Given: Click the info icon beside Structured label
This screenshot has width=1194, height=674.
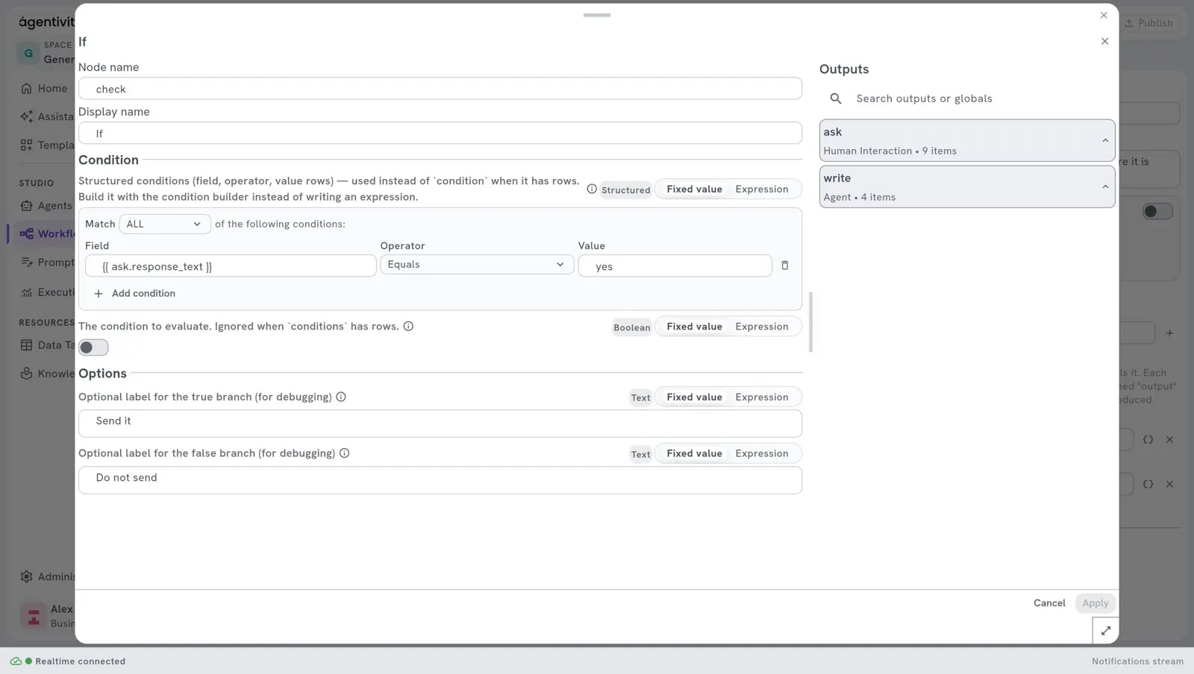Looking at the screenshot, I should coord(592,189).
